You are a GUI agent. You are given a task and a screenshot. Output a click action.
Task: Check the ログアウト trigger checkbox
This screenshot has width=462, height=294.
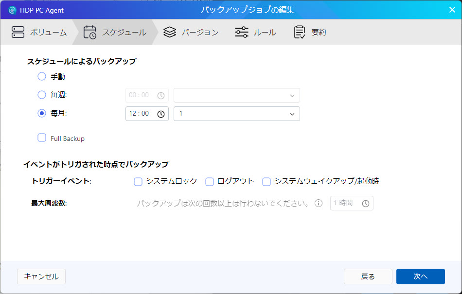pos(210,181)
